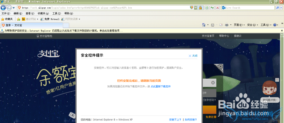Open the search provider dropdown arrow
The width and height of the screenshot is (284, 123).
(281, 8)
